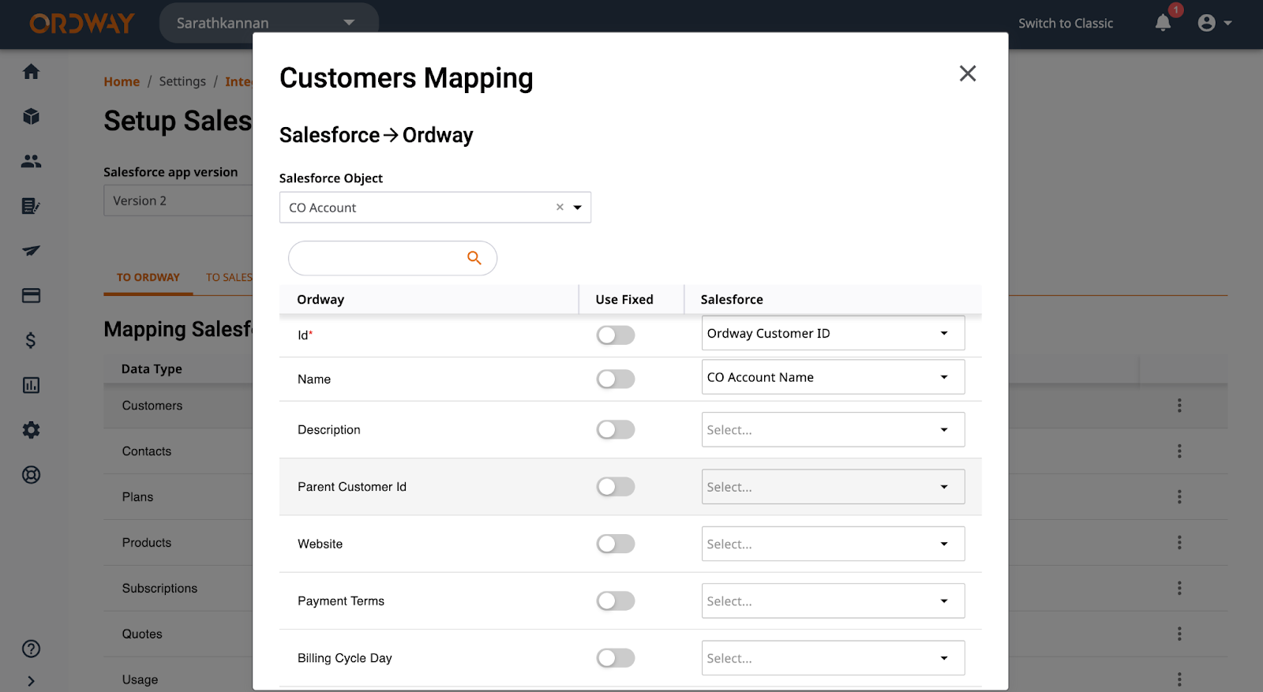This screenshot has width=1263, height=692.
Task: Open the Customers row three-dot menu
Action: 1179,406
